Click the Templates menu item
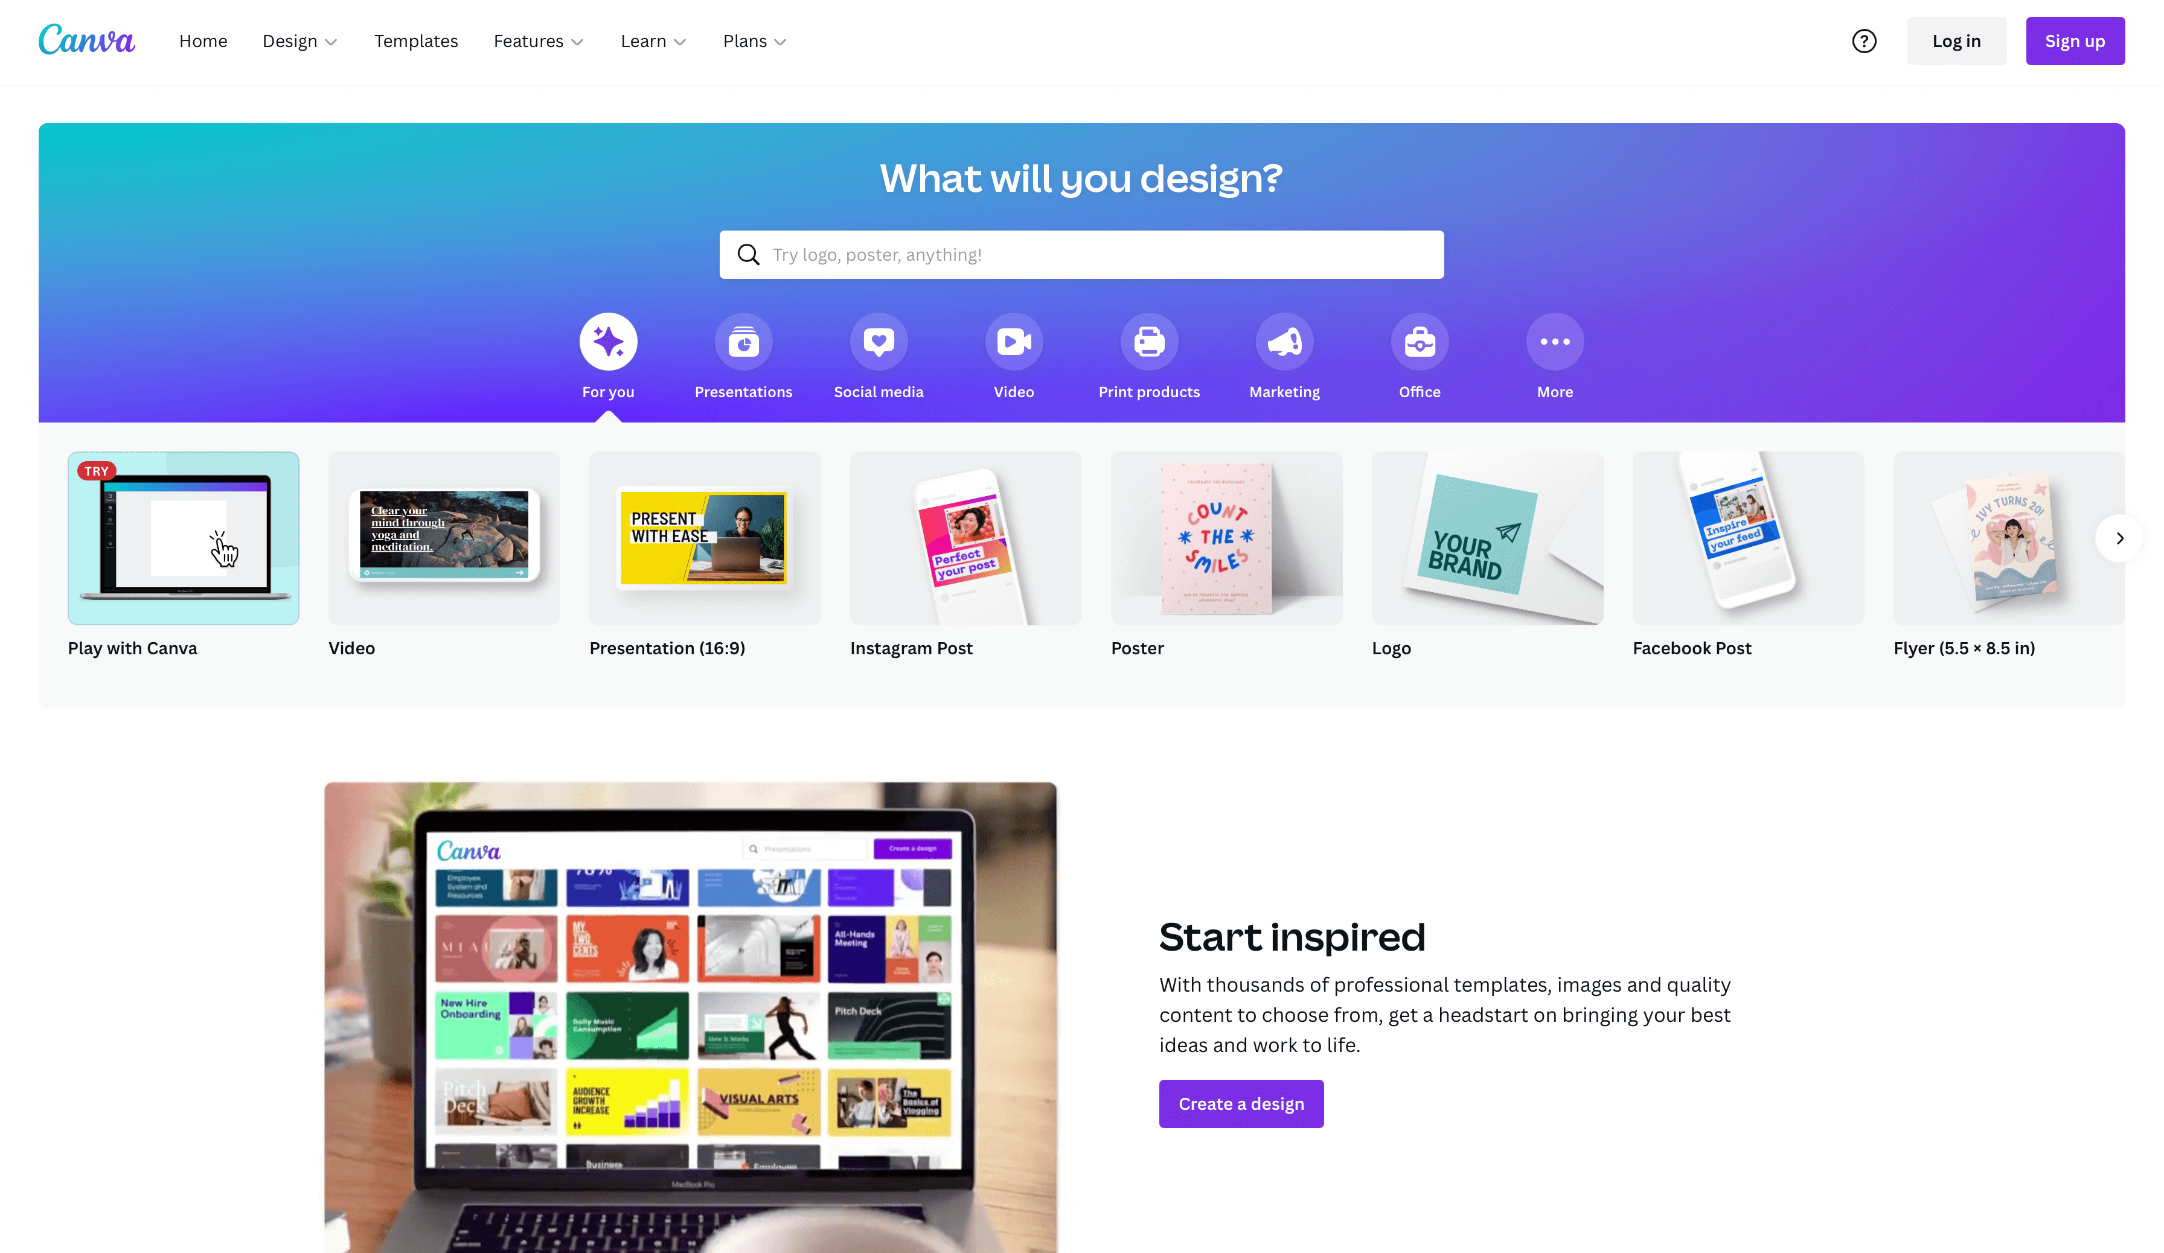This screenshot has height=1253, width=2164. click(x=416, y=40)
